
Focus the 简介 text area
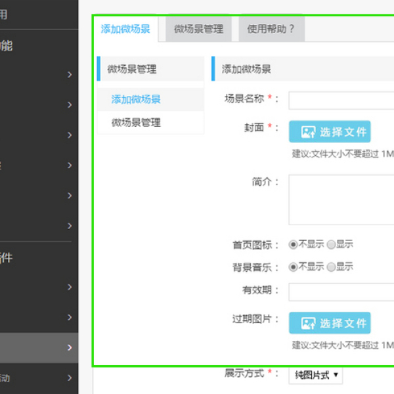coord(341,200)
